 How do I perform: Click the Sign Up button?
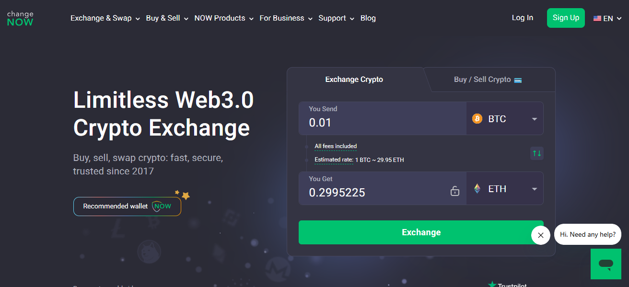pyautogui.click(x=566, y=17)
